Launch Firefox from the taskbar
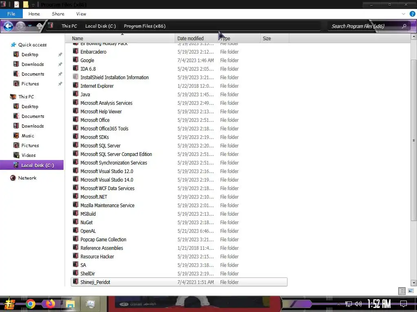Screen dimensions: 417x312 click(x=50, y=304)
